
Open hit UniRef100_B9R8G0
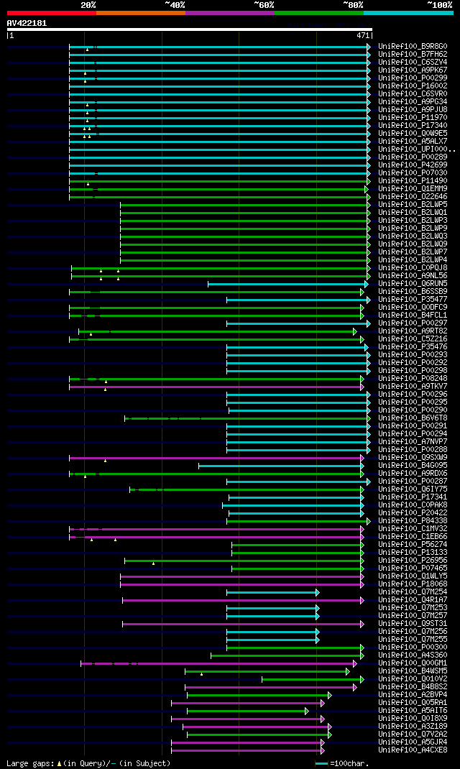[x=413, y=47]
